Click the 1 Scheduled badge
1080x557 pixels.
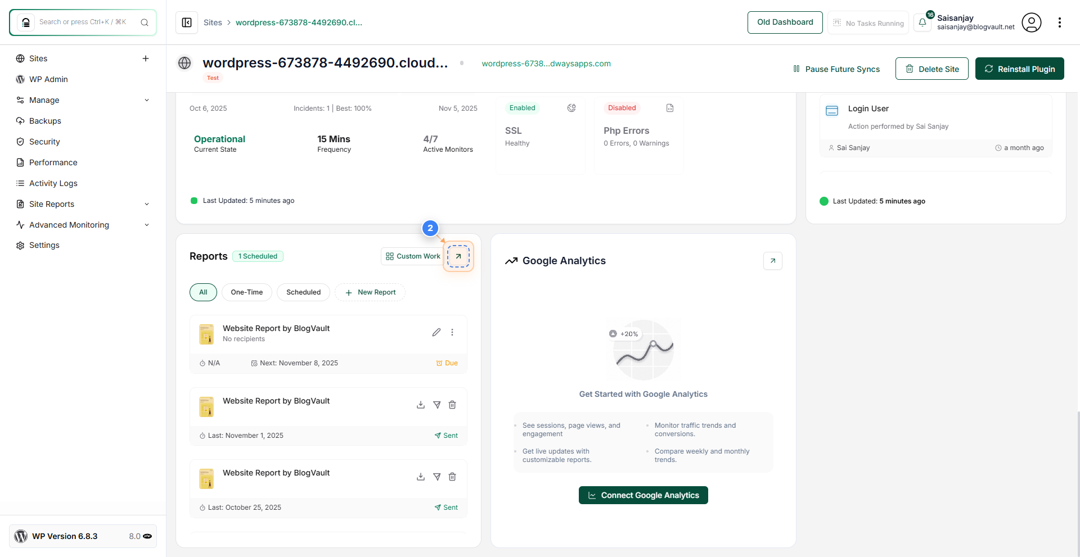click(x=258, y=256)
